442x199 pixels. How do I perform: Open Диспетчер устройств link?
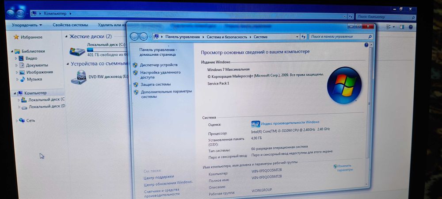pyautogui.click(x=159, y=65)
